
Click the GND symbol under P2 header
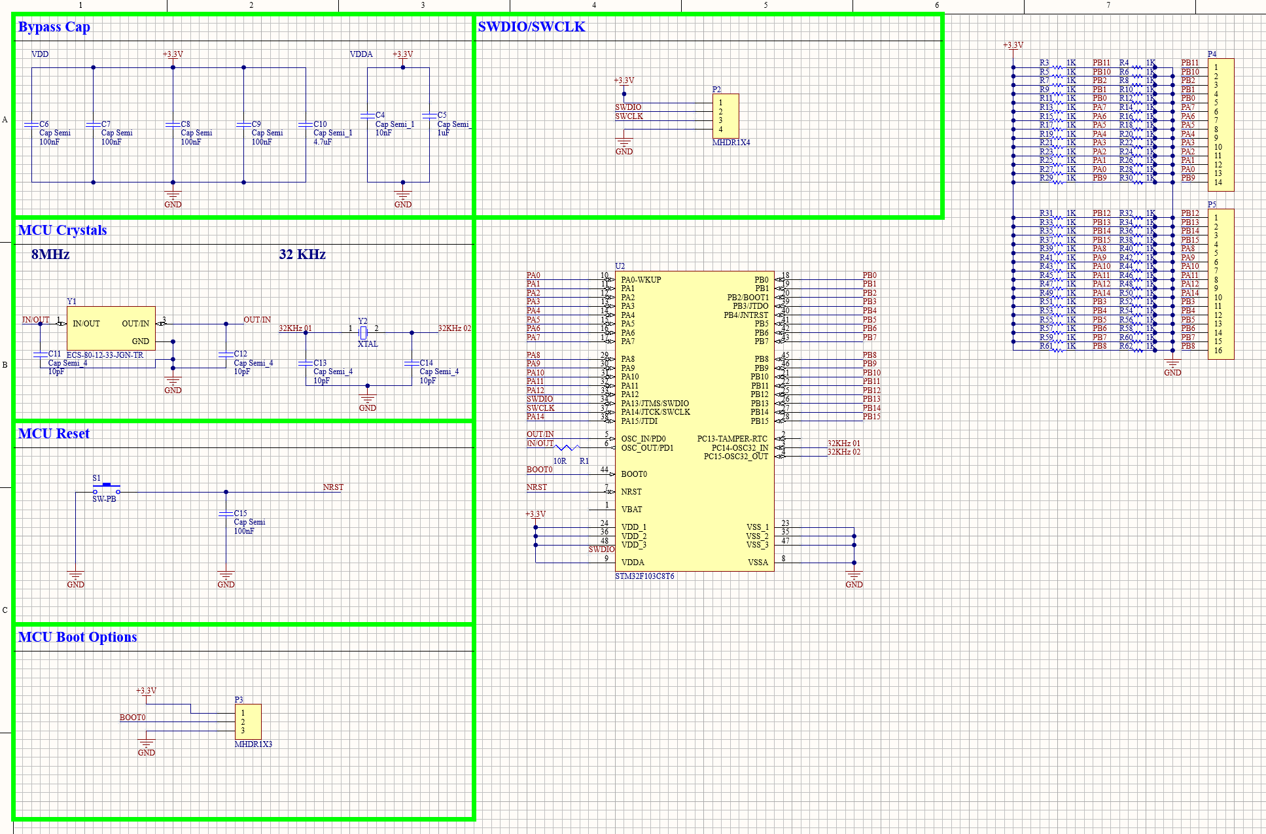pyautogui.click(x=624, y=147)
